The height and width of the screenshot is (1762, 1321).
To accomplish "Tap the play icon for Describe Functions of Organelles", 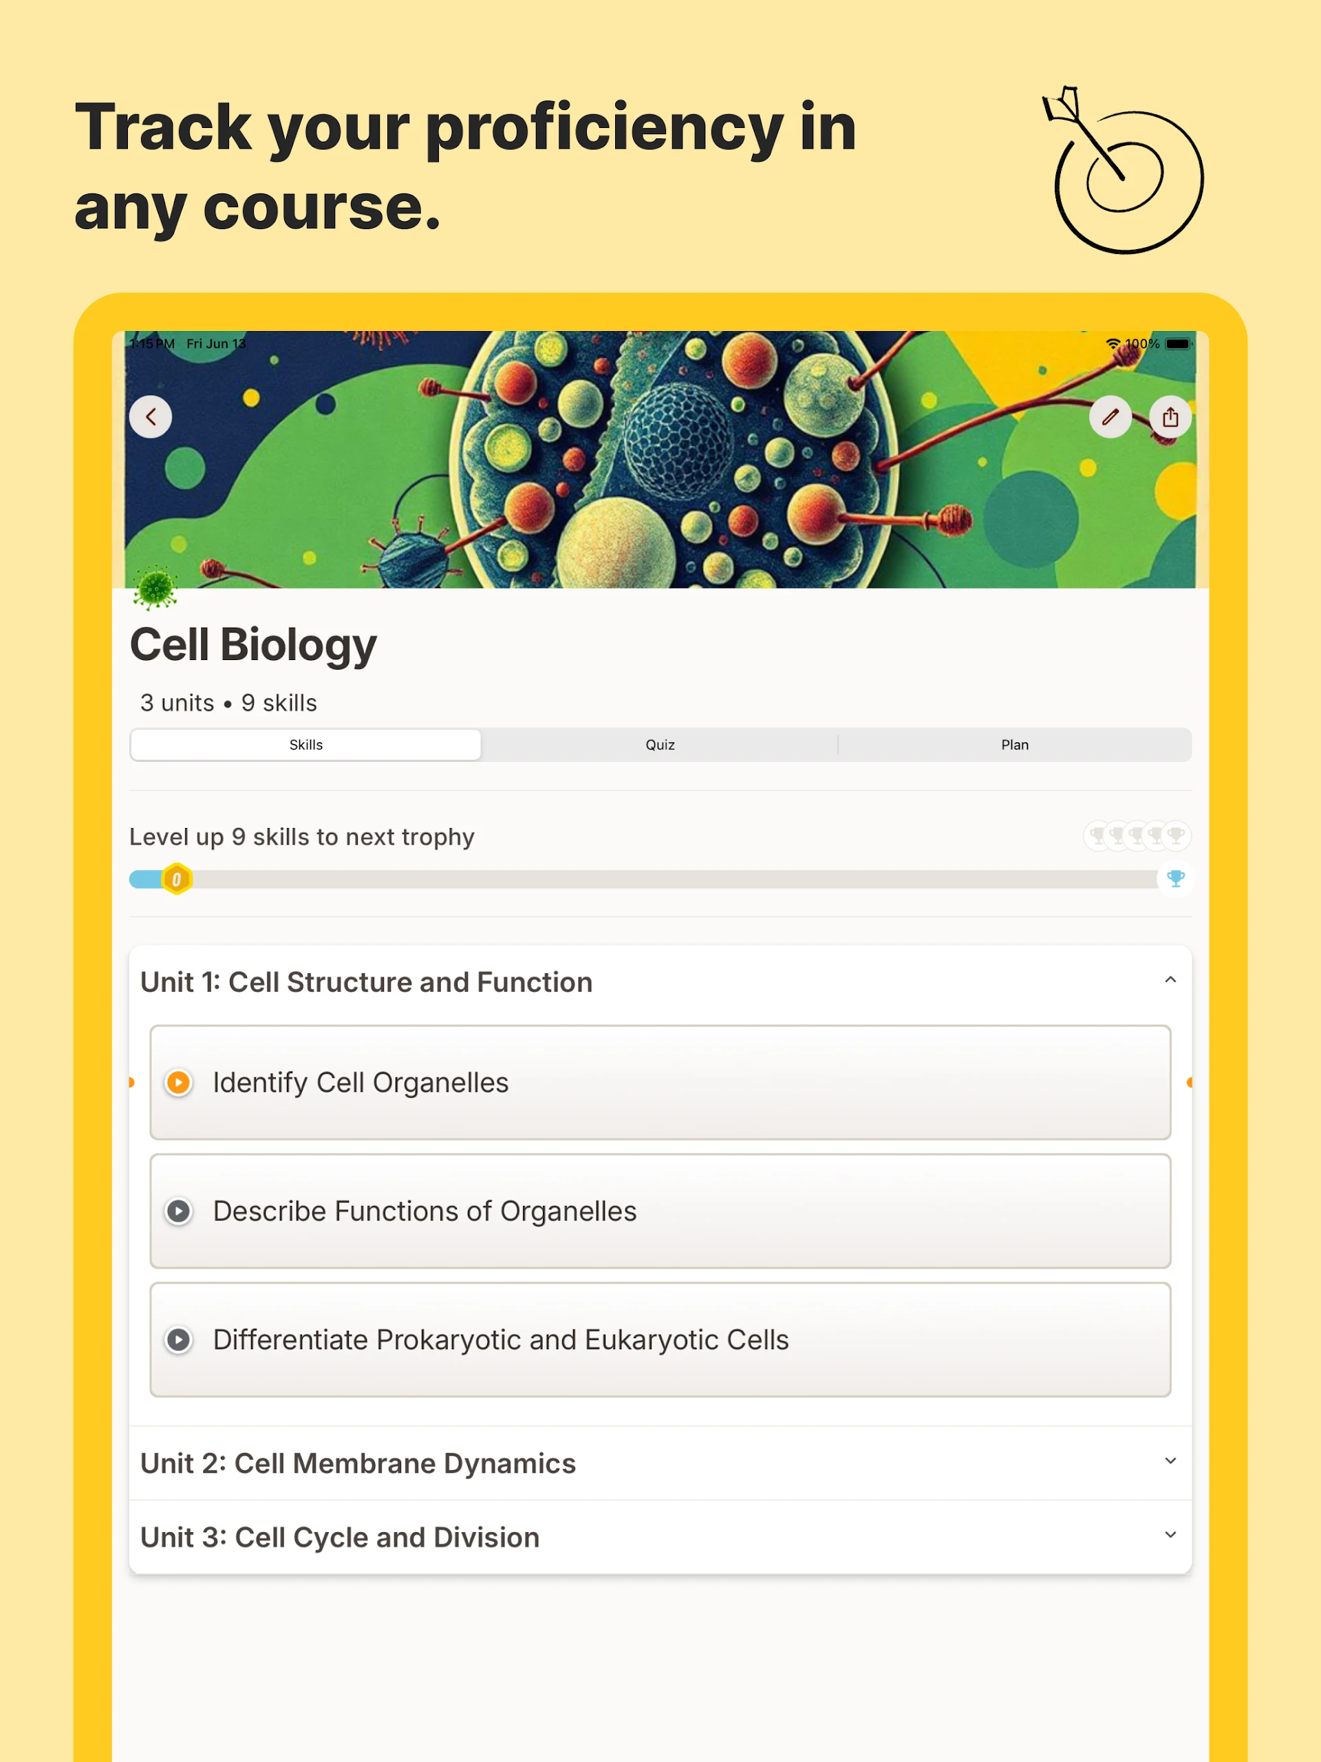I will pos(178,1211).
